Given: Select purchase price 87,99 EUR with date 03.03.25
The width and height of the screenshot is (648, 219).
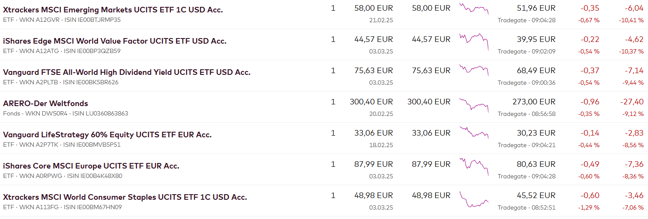Looking at the screenshot, I should click(x=373, y=164).
